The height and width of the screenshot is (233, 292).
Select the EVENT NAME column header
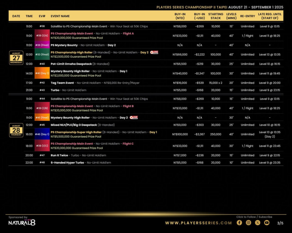tap(61, 16)
